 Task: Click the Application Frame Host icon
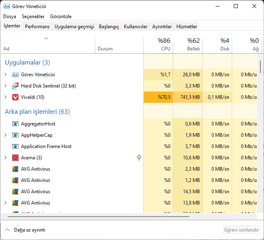(15, 146)
